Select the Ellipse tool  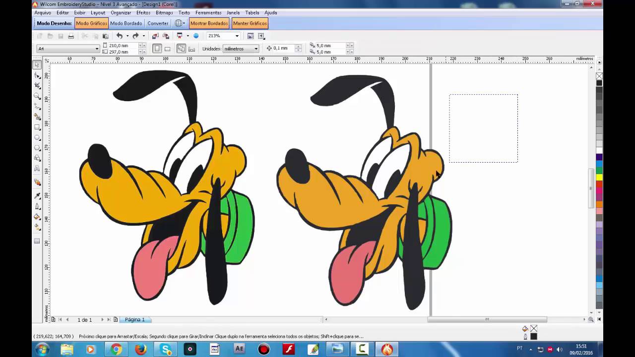[37, 137]
